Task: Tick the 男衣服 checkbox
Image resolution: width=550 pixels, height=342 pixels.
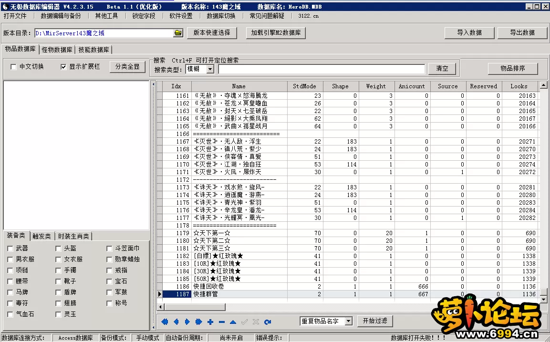Action: (x=10, y=259)
